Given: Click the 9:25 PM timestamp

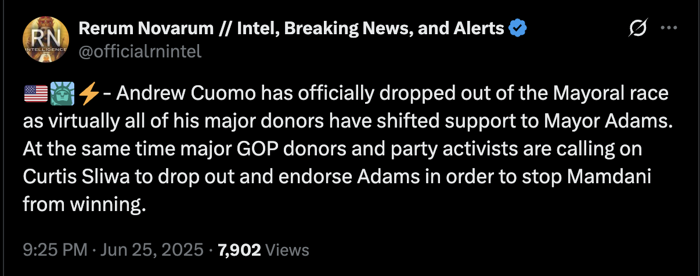Looking at the screenshot, I should 56,250.
